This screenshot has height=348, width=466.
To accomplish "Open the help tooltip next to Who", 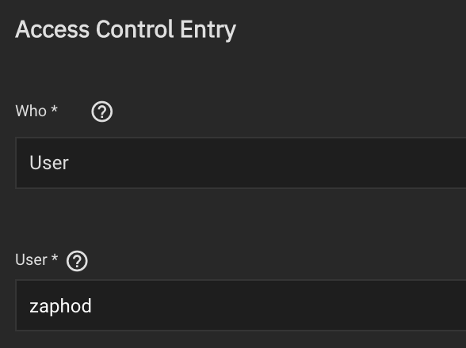I will point(102,112).
